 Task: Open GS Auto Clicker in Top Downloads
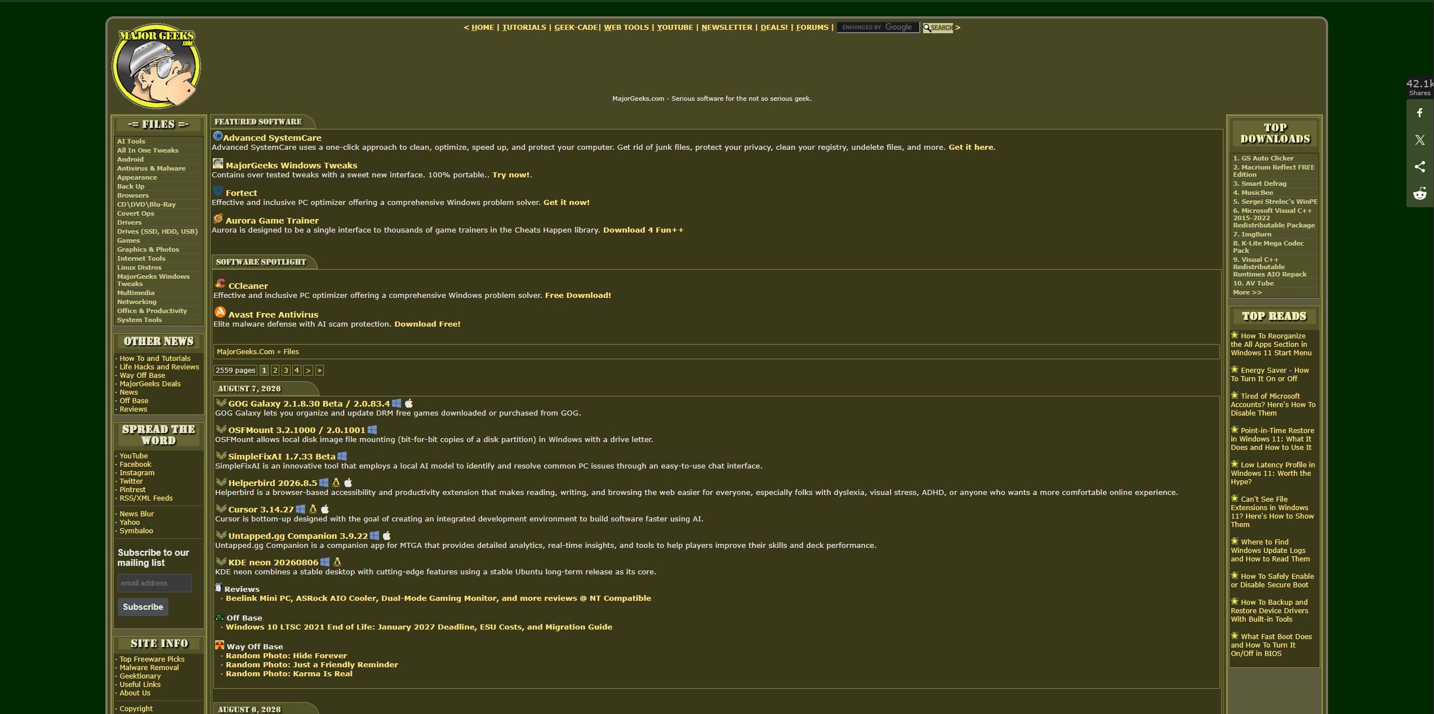[1263, 158]
